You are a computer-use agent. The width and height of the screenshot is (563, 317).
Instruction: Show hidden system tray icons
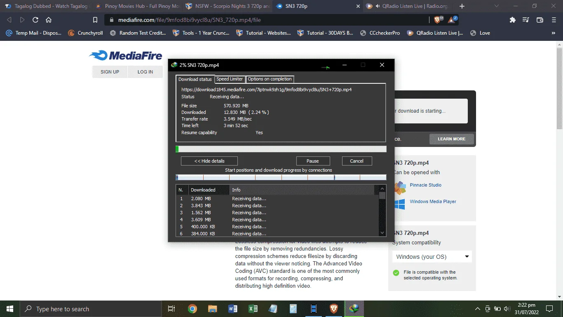478,309
